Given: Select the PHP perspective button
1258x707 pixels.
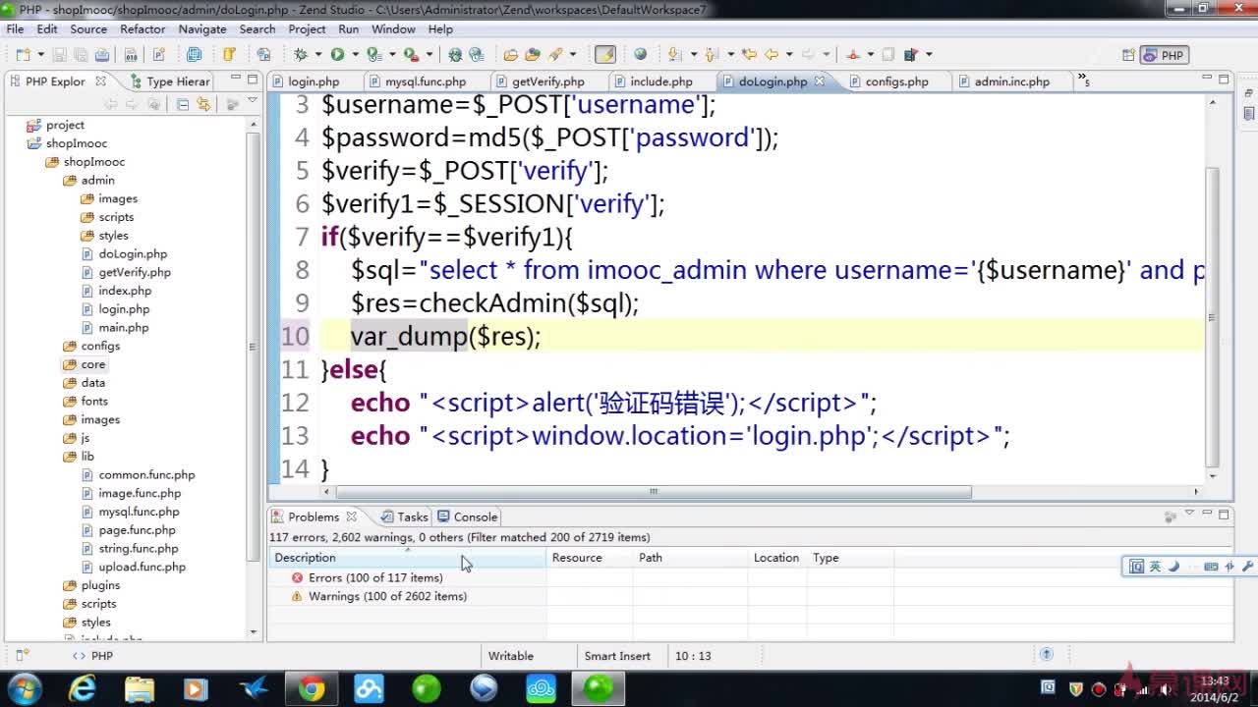Looking at the screenshot, I should (x=1164, y=55).
